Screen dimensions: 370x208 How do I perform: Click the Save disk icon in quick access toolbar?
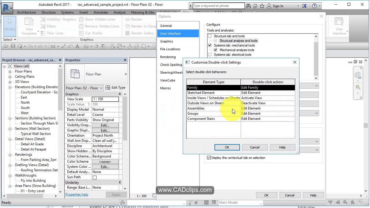coord(13,46)
